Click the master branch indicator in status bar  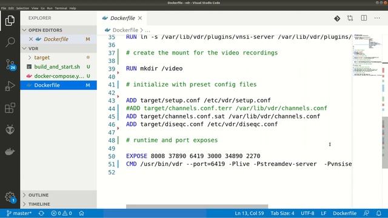point(19,213)
